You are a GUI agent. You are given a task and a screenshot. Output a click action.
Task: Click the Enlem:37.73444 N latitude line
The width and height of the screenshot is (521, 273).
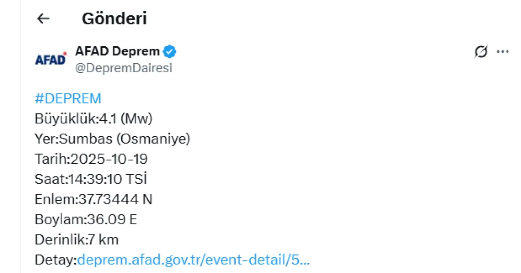point(94,199)
